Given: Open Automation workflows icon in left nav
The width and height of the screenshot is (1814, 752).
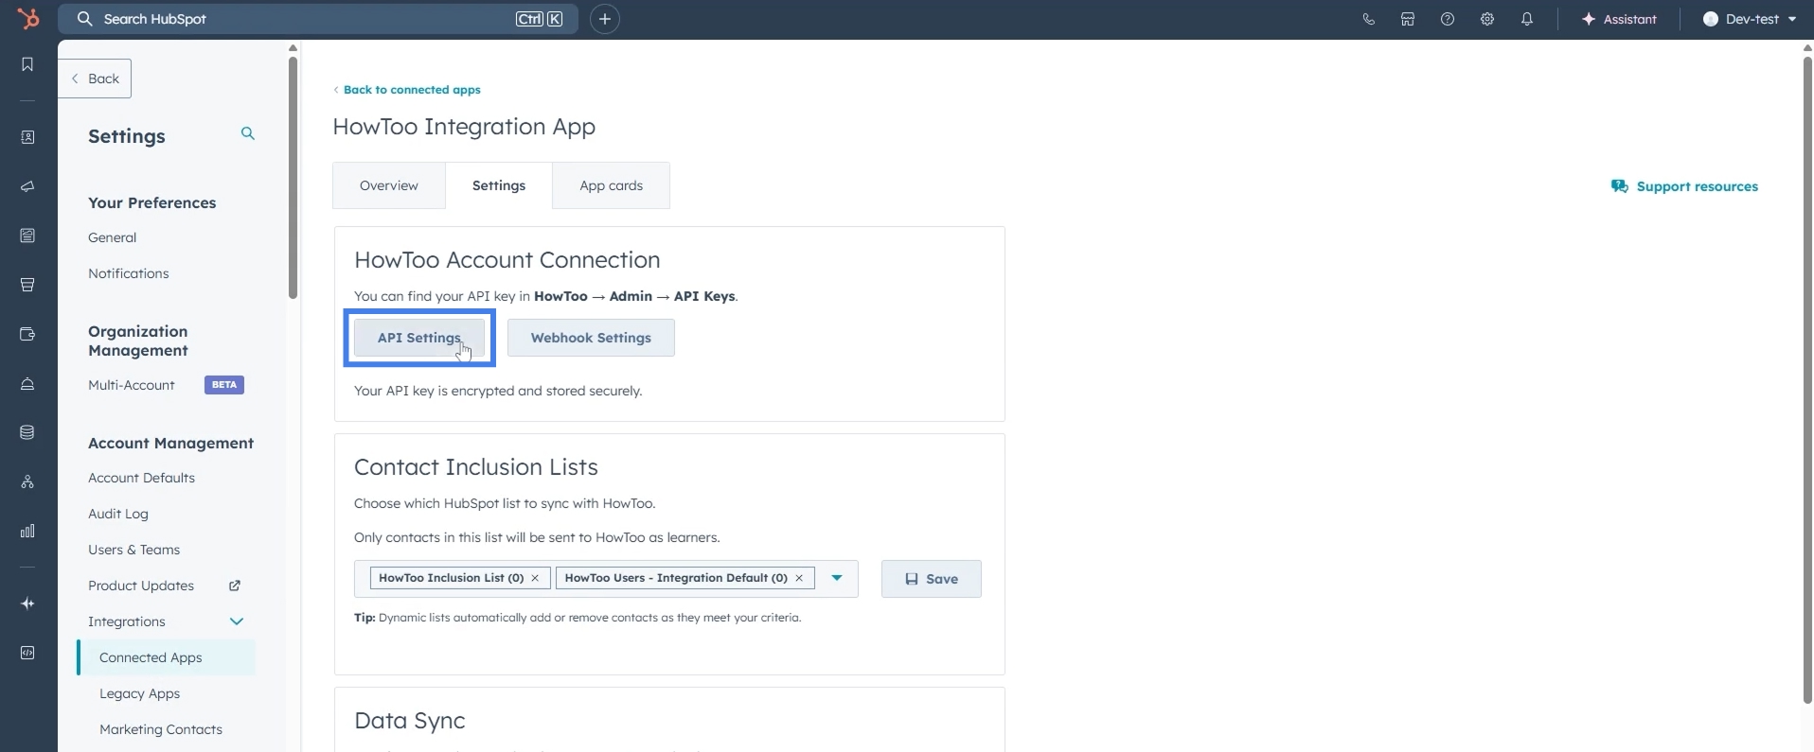Looking at the screenshot, I should tap(27, 481).
